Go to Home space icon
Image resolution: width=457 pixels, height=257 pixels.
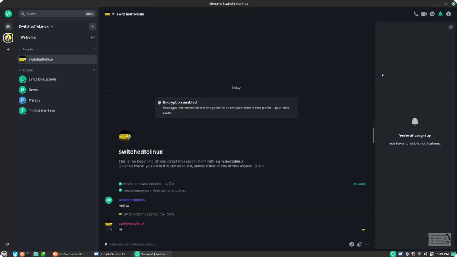click(8, 27)
